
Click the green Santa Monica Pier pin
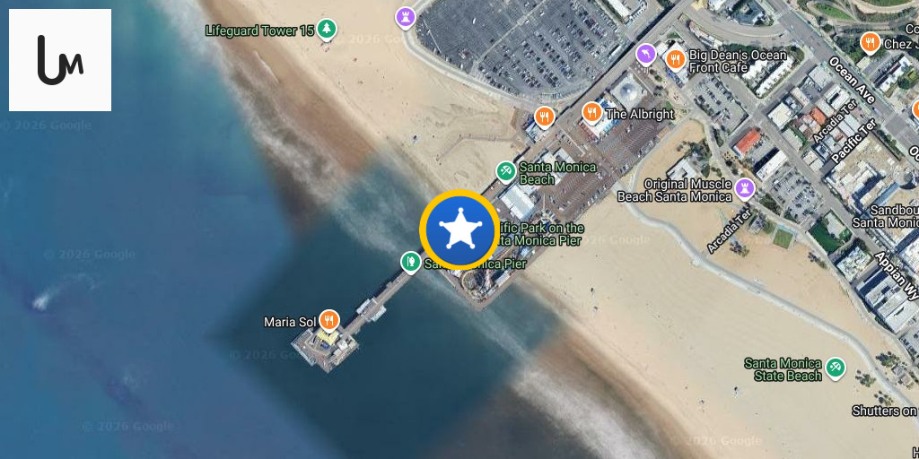(410, 262)
